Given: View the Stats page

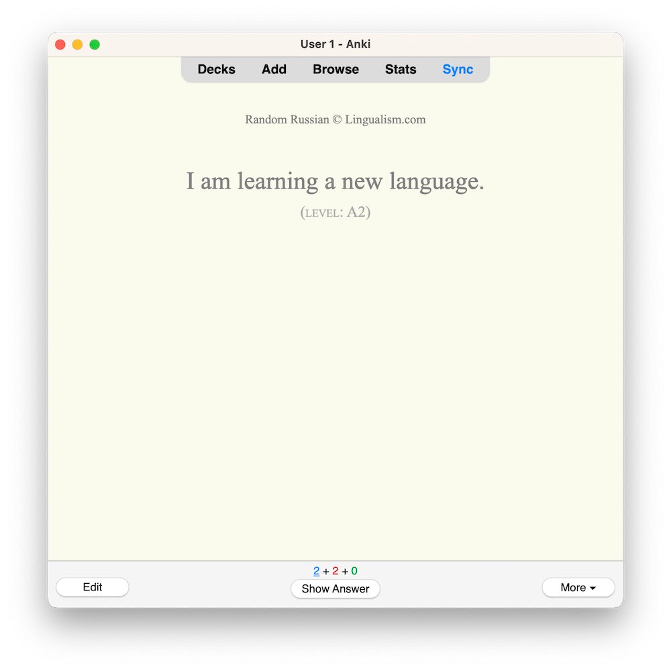Looking at the screenshot, I should click(x=401, y=69).
